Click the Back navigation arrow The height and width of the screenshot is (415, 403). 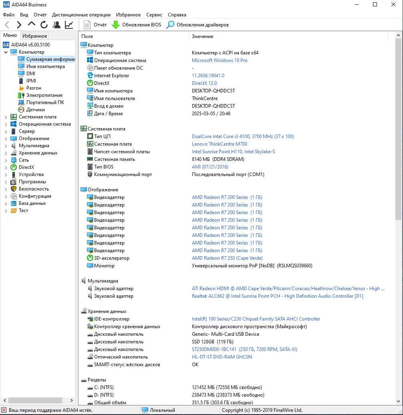[x=8, y=25]
